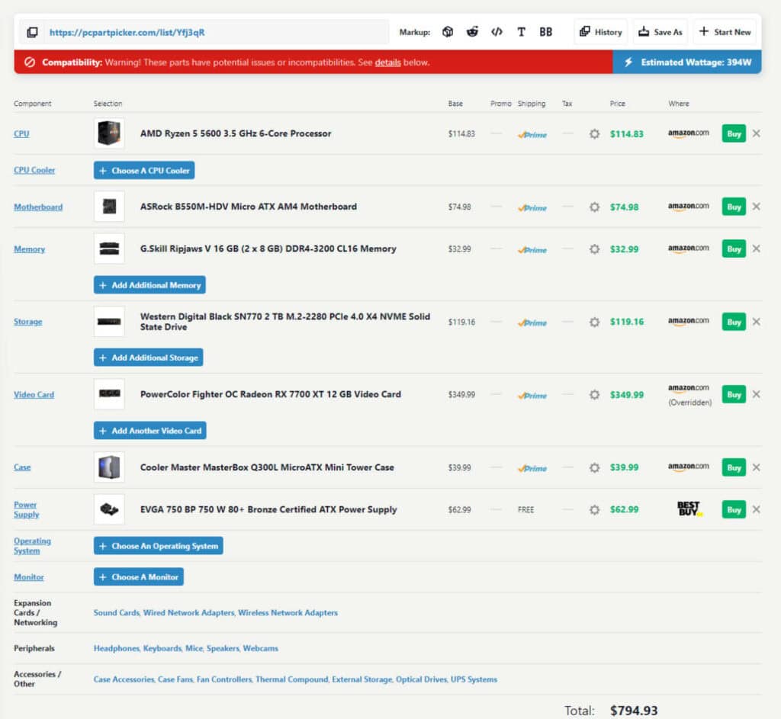
Task: Remove EVGA 750 BP power supply from list
Action: [756, 509]
